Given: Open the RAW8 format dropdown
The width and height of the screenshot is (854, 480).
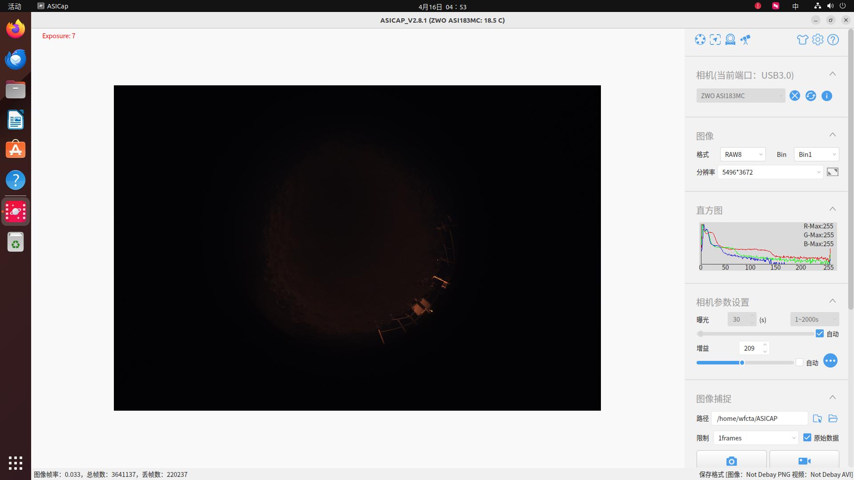Looking at the screenshot, I should coord(742,154).
